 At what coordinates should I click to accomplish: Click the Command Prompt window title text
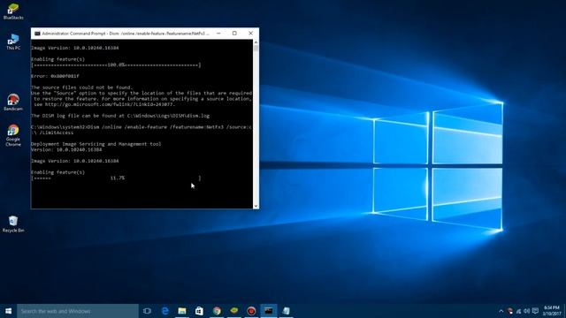126,34
